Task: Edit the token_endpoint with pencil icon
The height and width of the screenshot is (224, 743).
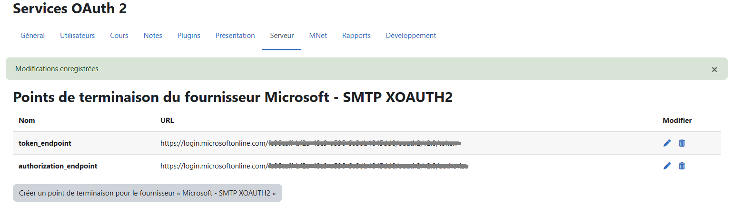Action: point(667,143)
